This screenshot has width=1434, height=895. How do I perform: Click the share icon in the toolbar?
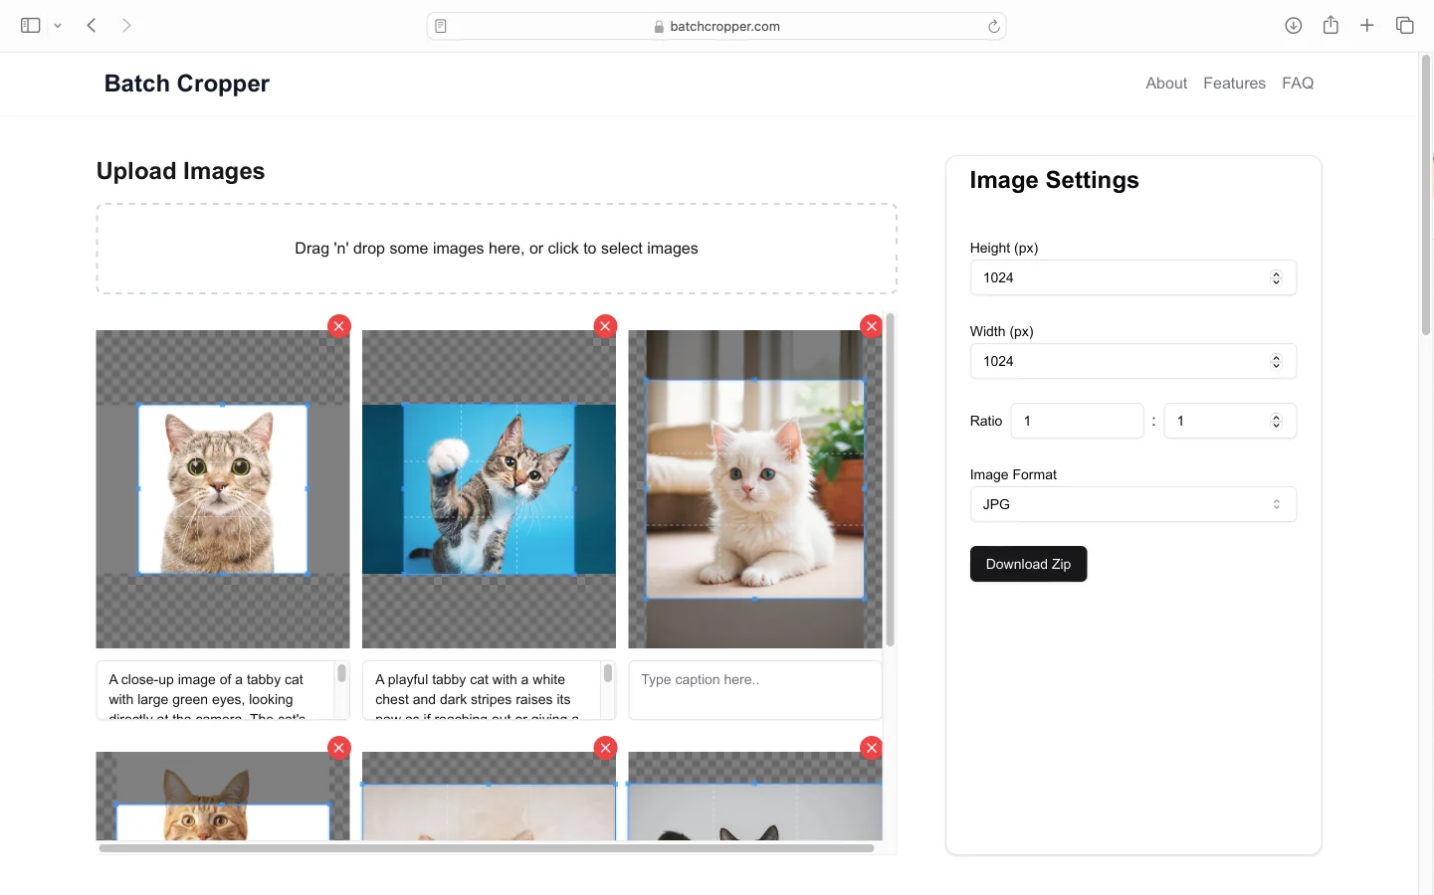[1330, 25]
